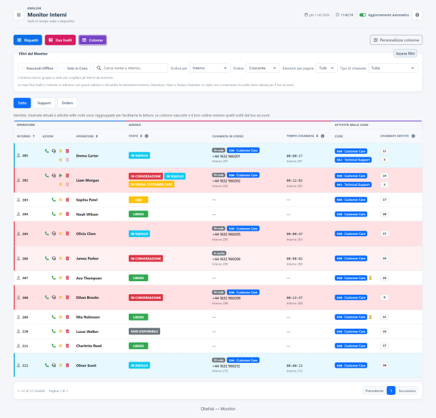Click the Personalizza colonne button
Screen dimensions: 436x418
click(396, 40)
